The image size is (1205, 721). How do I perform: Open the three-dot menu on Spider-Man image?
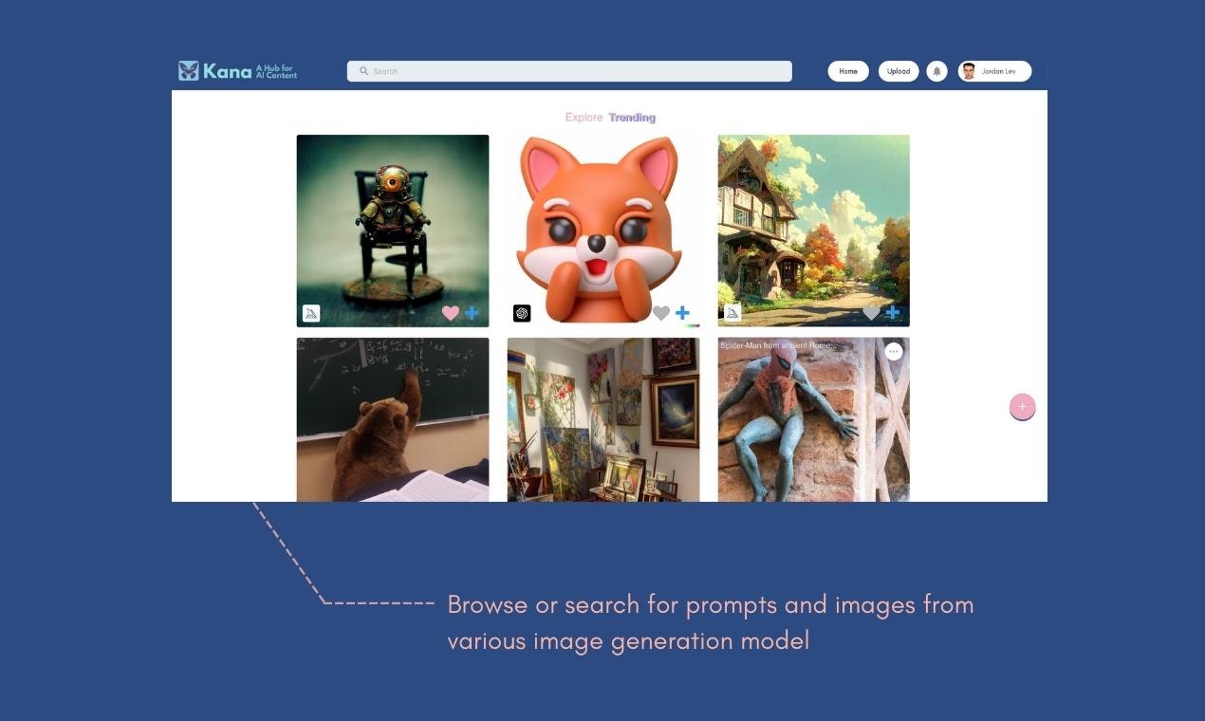(x=894, y=351)
